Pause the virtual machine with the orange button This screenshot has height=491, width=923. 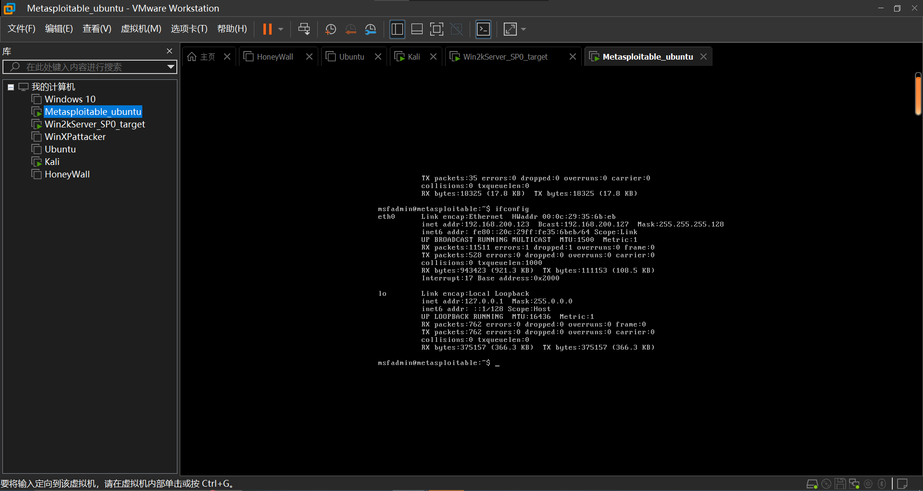(267, 29)
